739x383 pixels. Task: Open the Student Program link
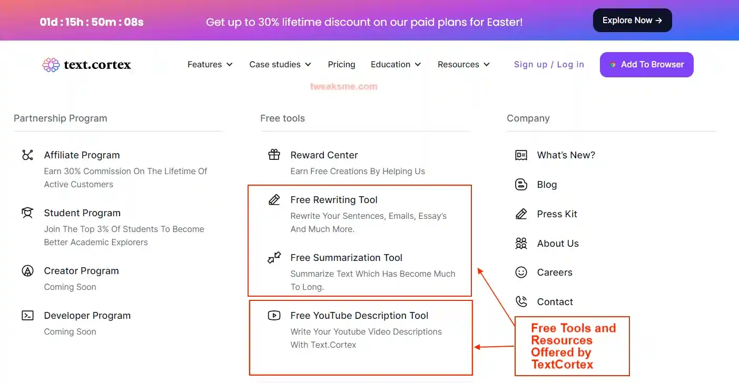(x=82, y=213)
